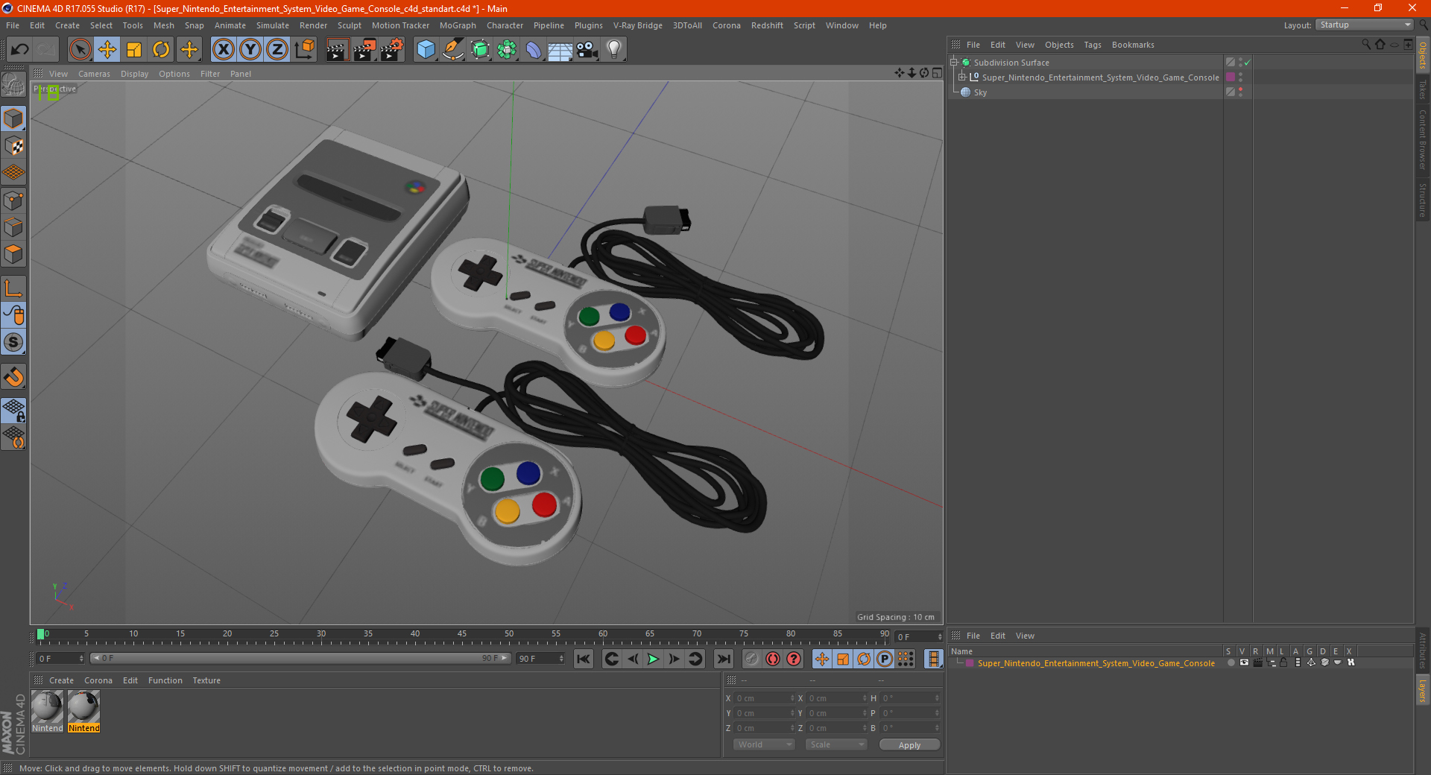Click the coordinate system icon
This screenshot has height=775, width=1431.
(x=304, y=50)
